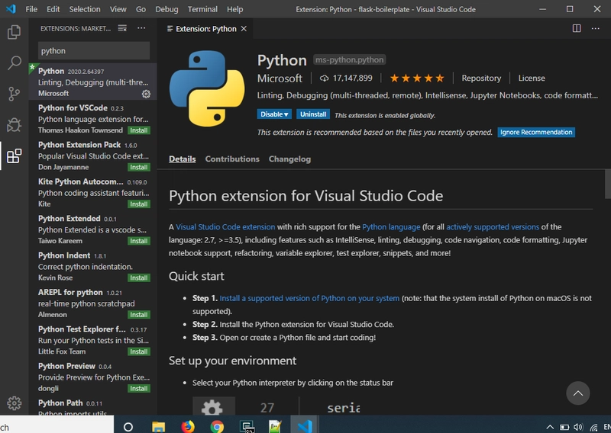The width and height of the screenshot is (611, 433).
Task: Install Python Indent extension
Action: coord(139,277)
